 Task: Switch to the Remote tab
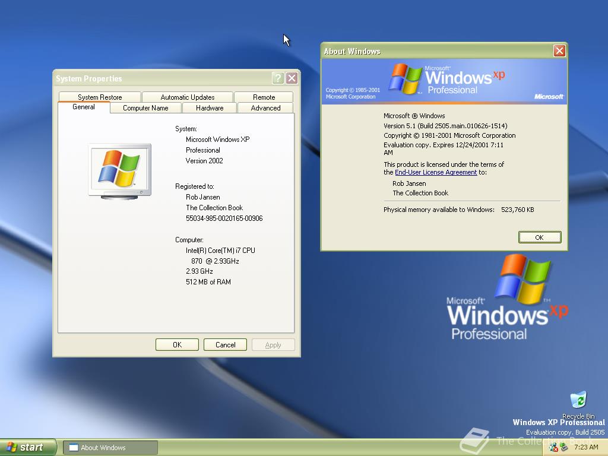tap(264, 97)
